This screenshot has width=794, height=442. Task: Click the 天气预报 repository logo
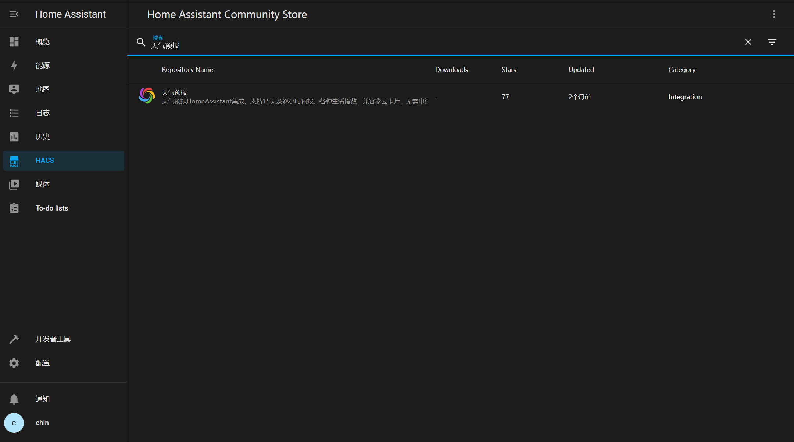[x=147, y=96]
